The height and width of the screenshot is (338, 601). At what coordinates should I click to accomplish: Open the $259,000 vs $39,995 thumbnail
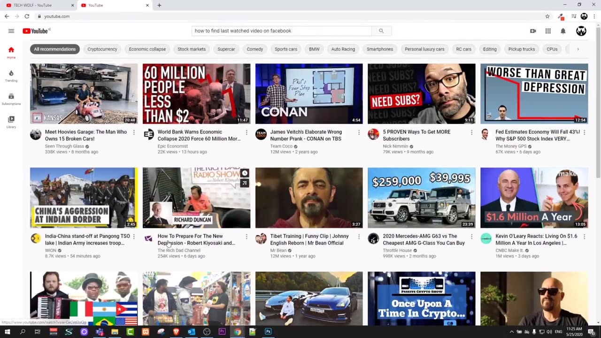[421, 198]
